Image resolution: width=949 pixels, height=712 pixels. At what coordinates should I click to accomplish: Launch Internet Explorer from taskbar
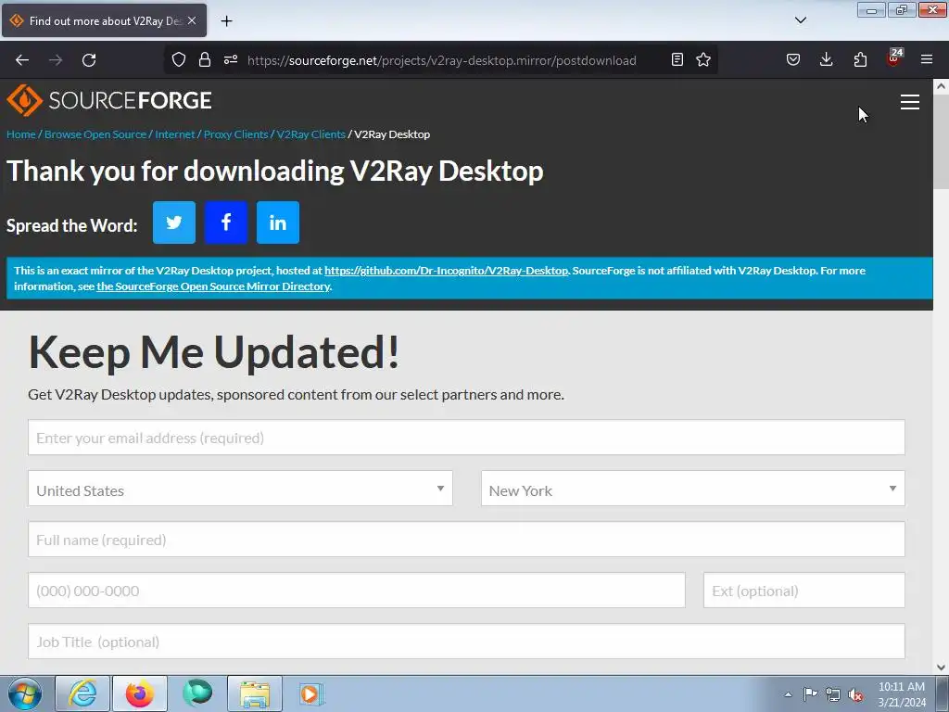(x=82, y=693)
